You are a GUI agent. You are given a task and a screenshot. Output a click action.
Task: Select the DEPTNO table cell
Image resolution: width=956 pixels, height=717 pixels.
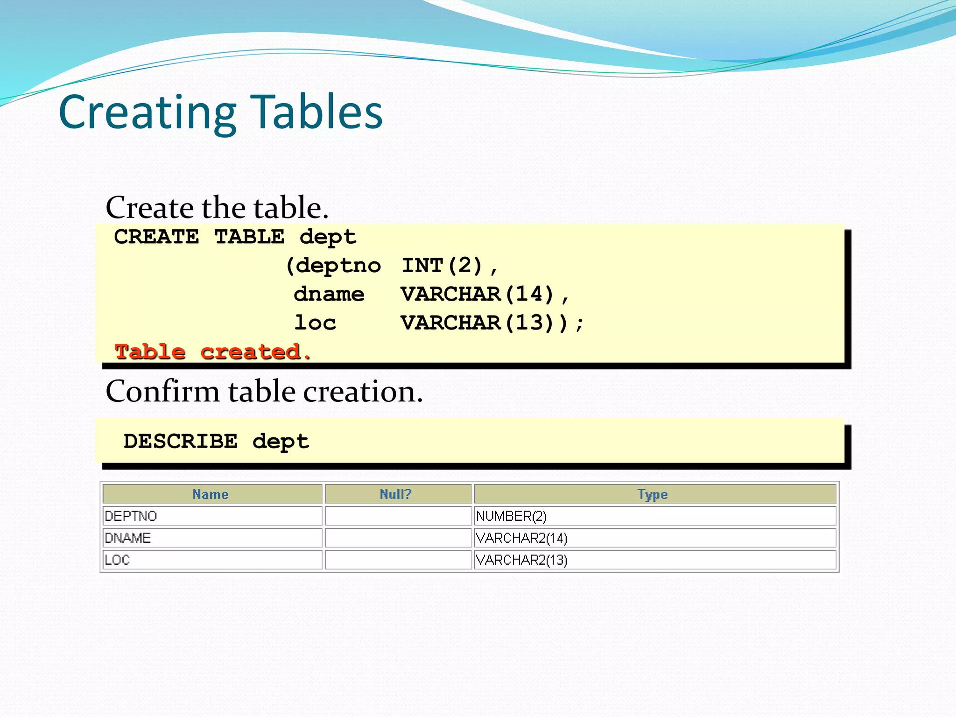[x=212, y=516]
